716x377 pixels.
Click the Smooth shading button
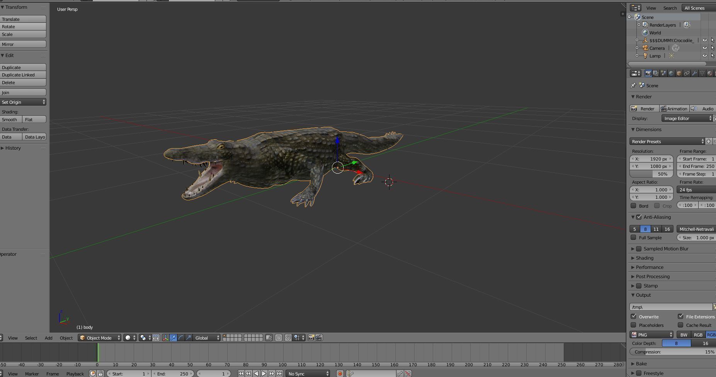point(11,119)
